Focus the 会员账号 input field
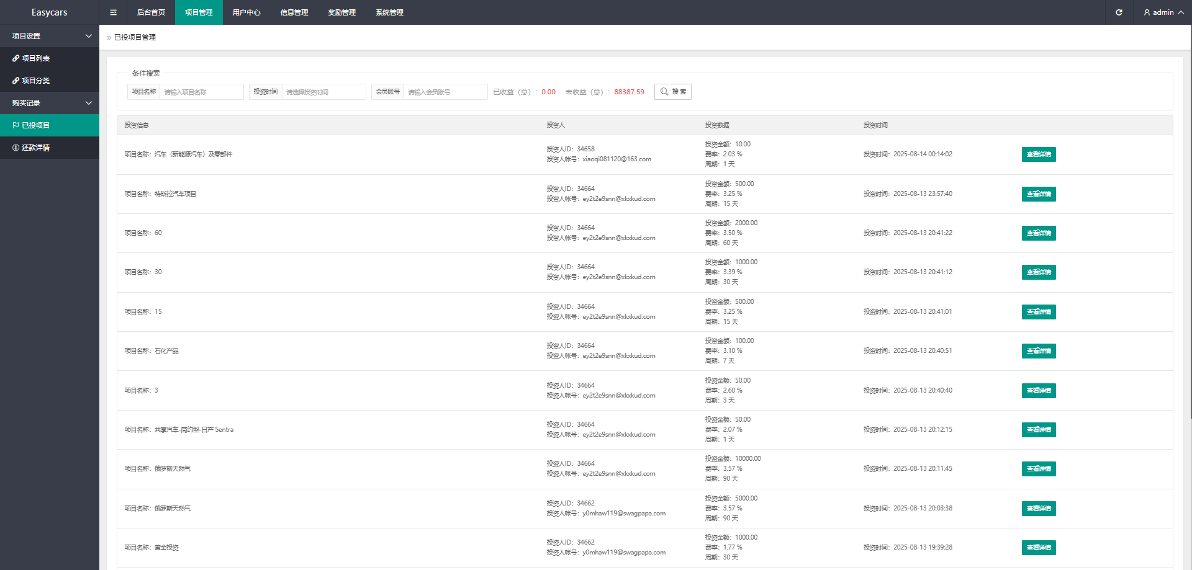 pyautogui.click(x=445, y=92)
